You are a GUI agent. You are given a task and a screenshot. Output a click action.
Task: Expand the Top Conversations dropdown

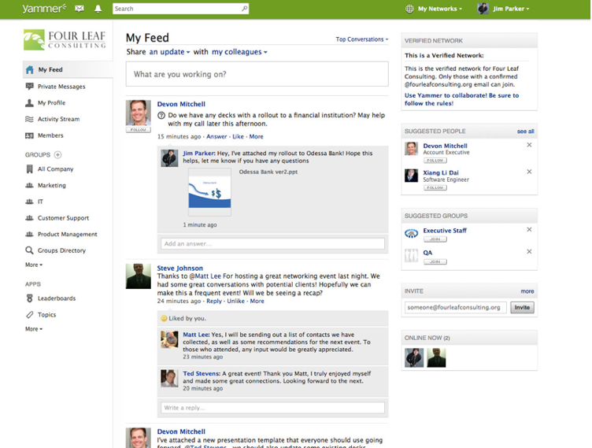[x=361, y=39]
